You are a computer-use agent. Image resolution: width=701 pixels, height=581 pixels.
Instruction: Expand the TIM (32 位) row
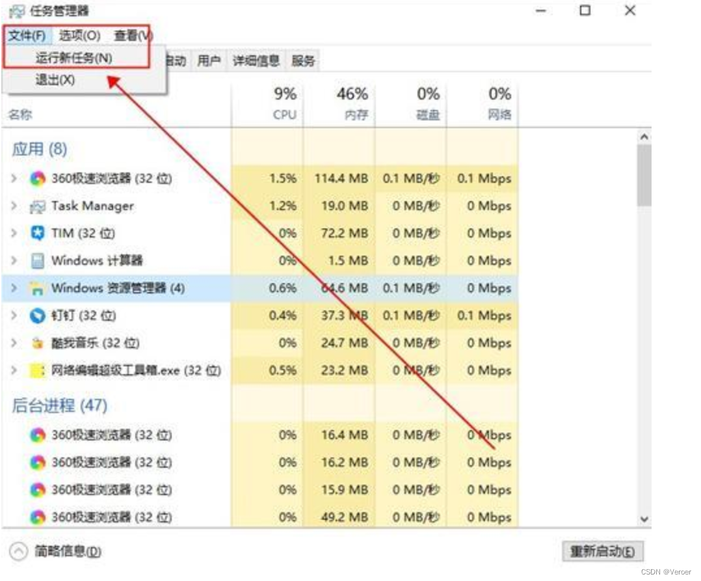[x=14, y=233]
